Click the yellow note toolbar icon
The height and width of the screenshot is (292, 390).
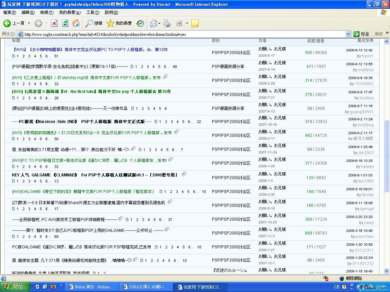pyautogui.click(x=195, y=23)
